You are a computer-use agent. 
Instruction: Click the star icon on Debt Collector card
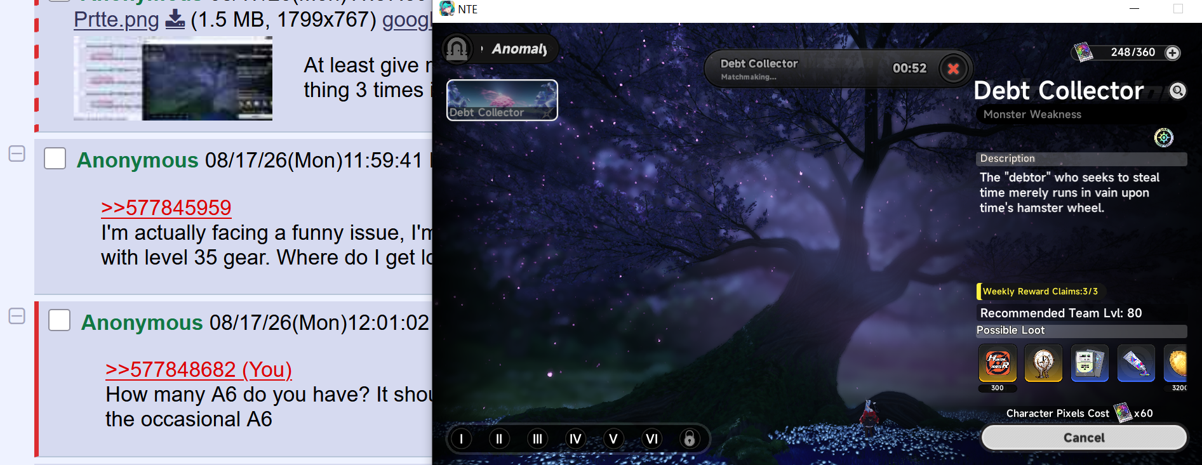coord(547,113)
